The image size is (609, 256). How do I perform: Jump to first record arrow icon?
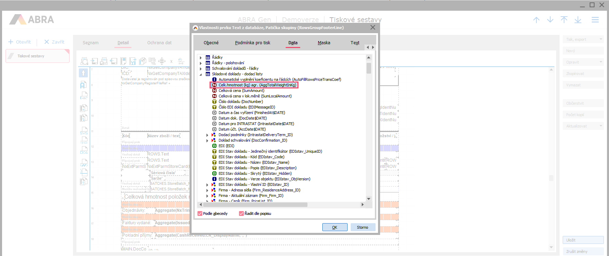pyautogui.click(x=564, y=20)
